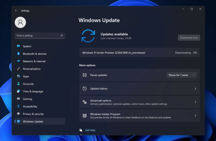Click the search magnifier icon
The image size is (216, 141).
62,35
